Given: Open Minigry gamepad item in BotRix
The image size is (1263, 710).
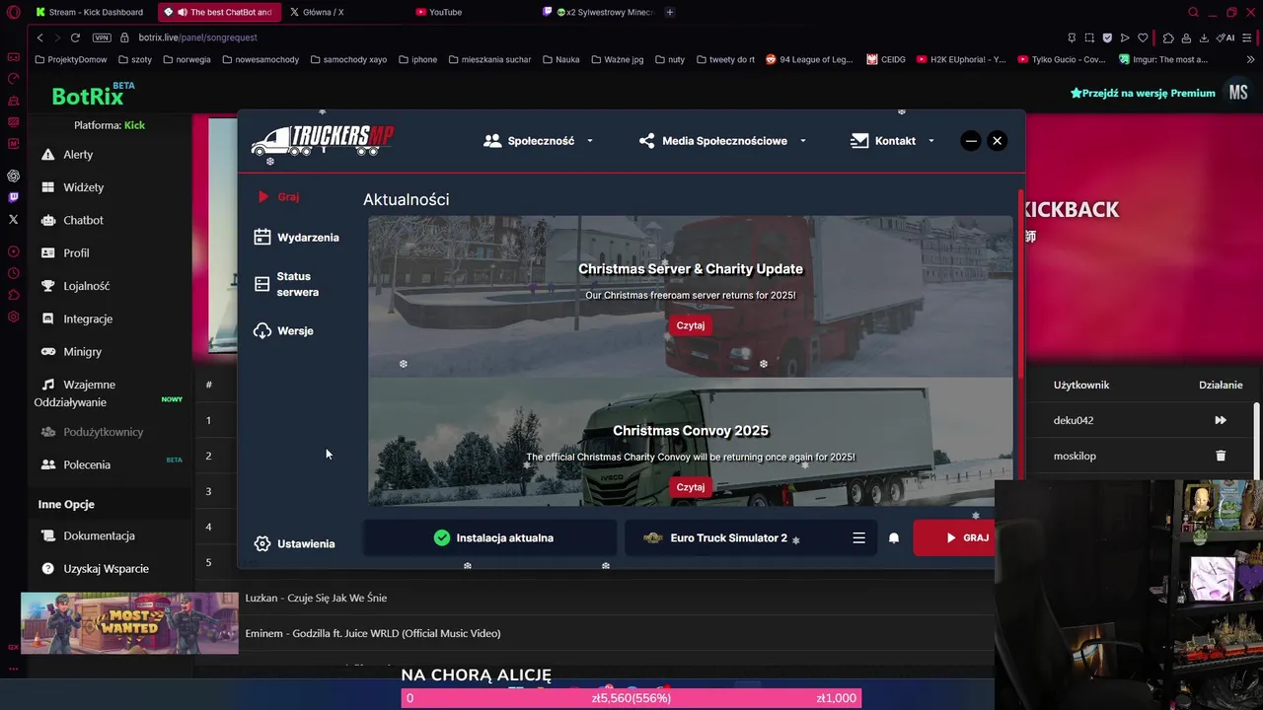Looking at the screenshot, I should click(71, 352).
